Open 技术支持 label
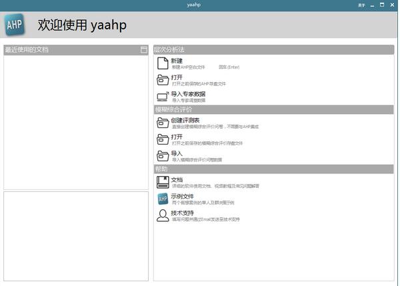The image size is (400, 286). pos(182,213)
